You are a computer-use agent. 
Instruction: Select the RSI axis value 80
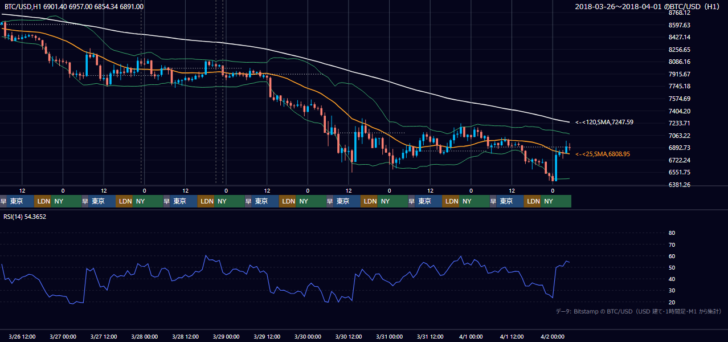tap(672, 233)
